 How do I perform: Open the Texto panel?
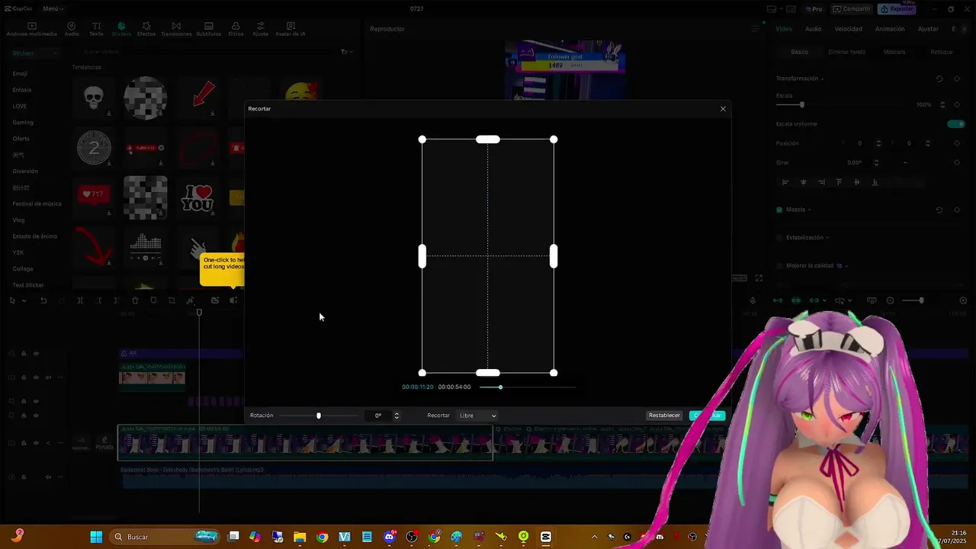[96, 30]
